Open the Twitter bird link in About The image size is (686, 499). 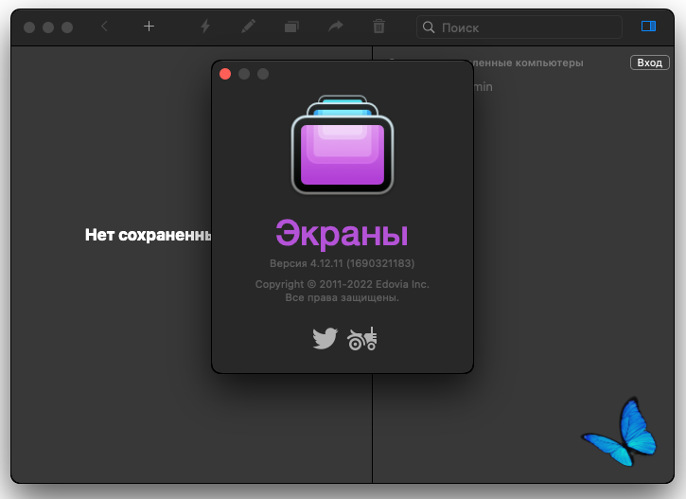click(325, 338)
